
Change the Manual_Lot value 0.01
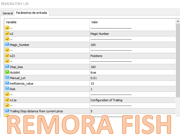click(x=94, y=78)
